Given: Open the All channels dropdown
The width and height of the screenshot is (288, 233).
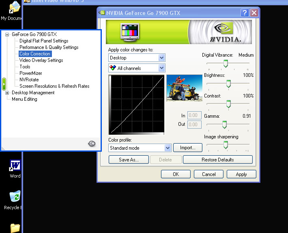Looking at the screenshot, I should 161,68.
